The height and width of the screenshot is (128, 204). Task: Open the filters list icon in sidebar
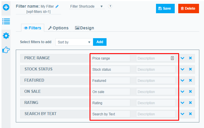point(6,21)
